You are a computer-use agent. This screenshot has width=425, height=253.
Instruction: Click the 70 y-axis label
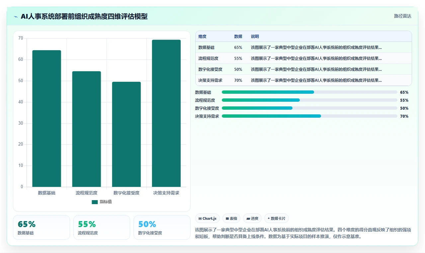tap(21, 38)
